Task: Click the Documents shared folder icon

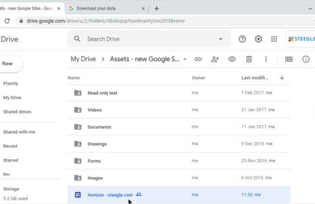Action: click(x=78, y=126)
